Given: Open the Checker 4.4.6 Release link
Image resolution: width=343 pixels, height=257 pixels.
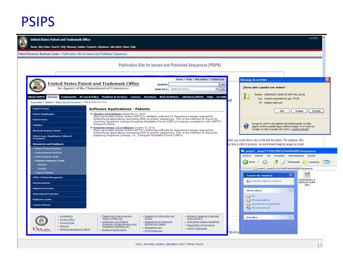Looking at the screenshot, I should (x=107, y=114).
